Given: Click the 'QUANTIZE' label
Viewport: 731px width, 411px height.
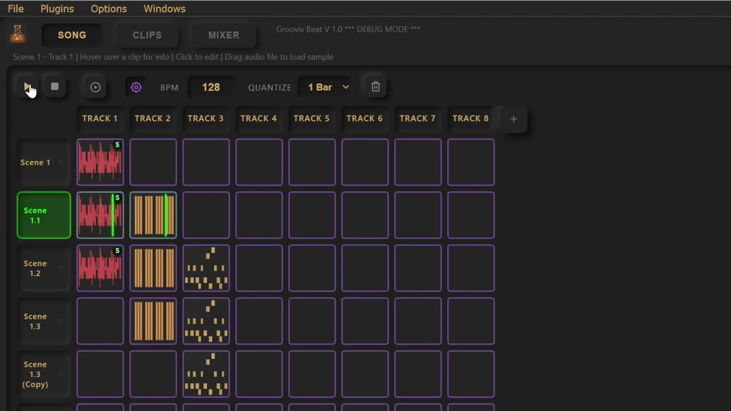Looking at the screenshot, I should pos(270,87).
